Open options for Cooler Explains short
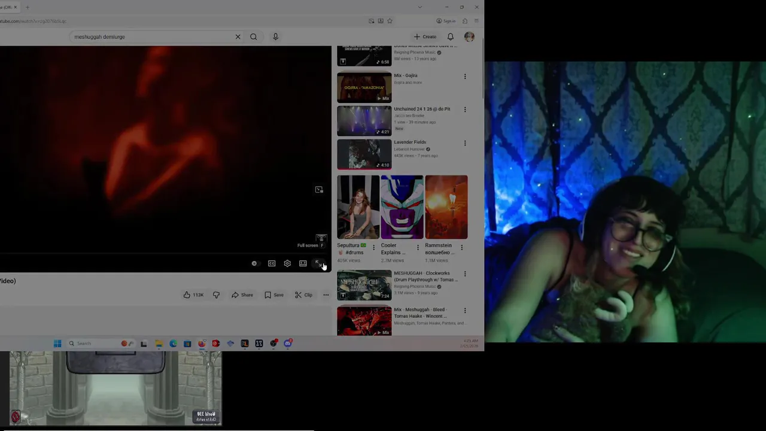 point(418,247)
